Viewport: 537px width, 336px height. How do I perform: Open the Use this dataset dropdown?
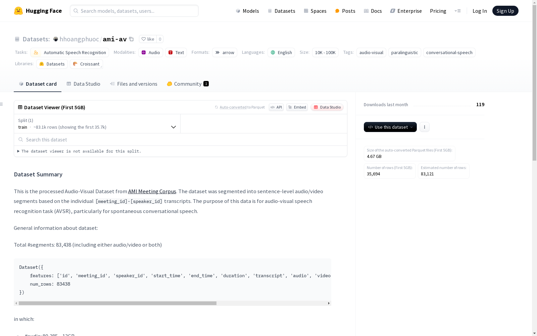(x=390, y=127)
